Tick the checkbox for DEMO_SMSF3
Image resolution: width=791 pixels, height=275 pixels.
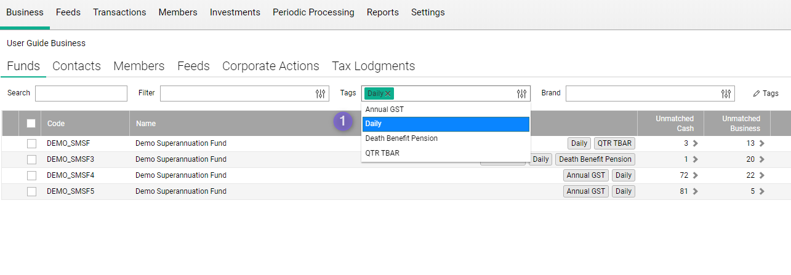(x=31, y=159)
